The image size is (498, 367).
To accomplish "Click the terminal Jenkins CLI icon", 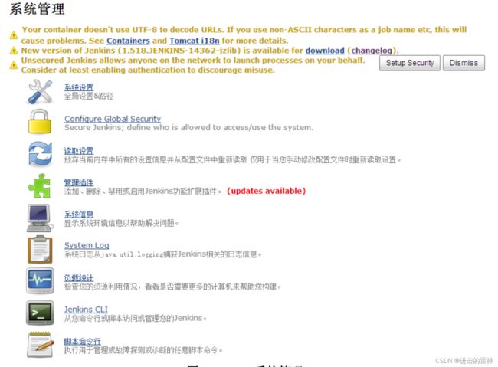I will pos(40,313).
